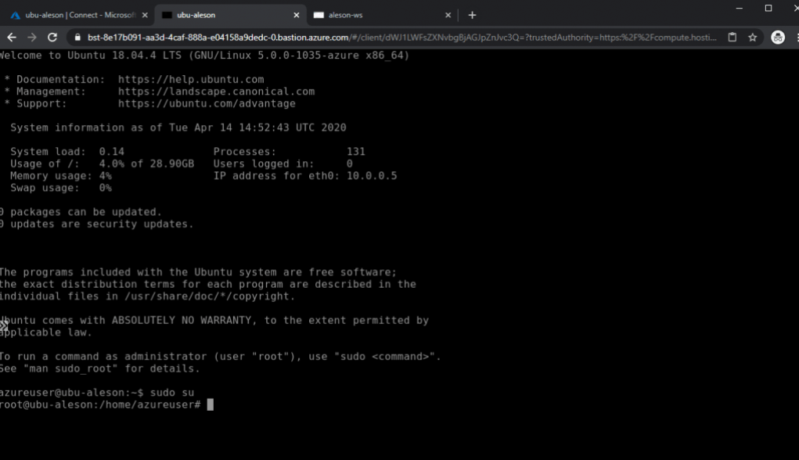Screen dimensions: 799x460
Task: Click the 'System load: 0.14' entry
Action: 67,152
